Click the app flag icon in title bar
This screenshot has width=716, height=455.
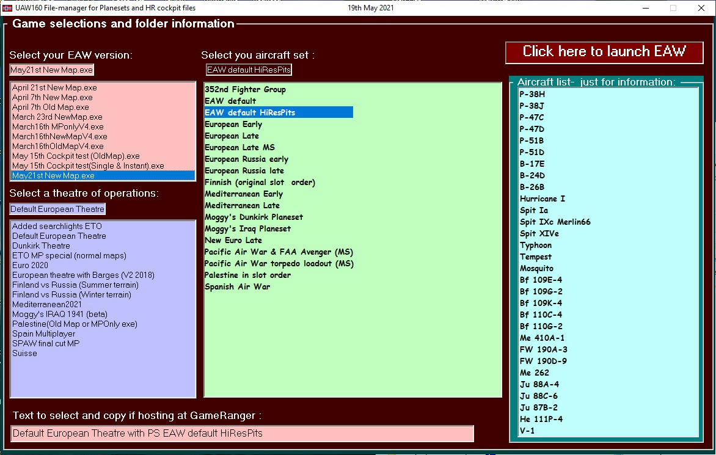coord(7,8)
